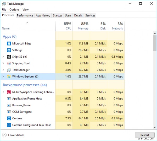The width and height of the screenshot is (157, 141).
Task: Click the scrollbar down arrow
Action: 155,127
